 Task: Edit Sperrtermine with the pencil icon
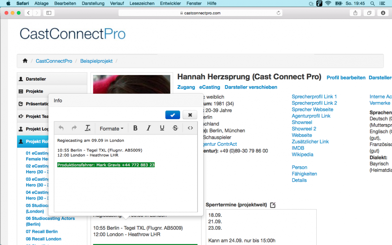tap(273, 205)
